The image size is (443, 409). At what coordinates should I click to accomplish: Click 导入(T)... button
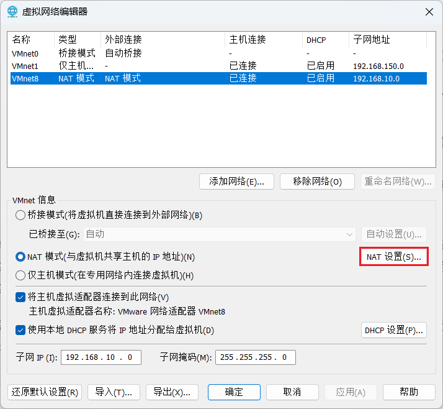[x=114, y=392]
